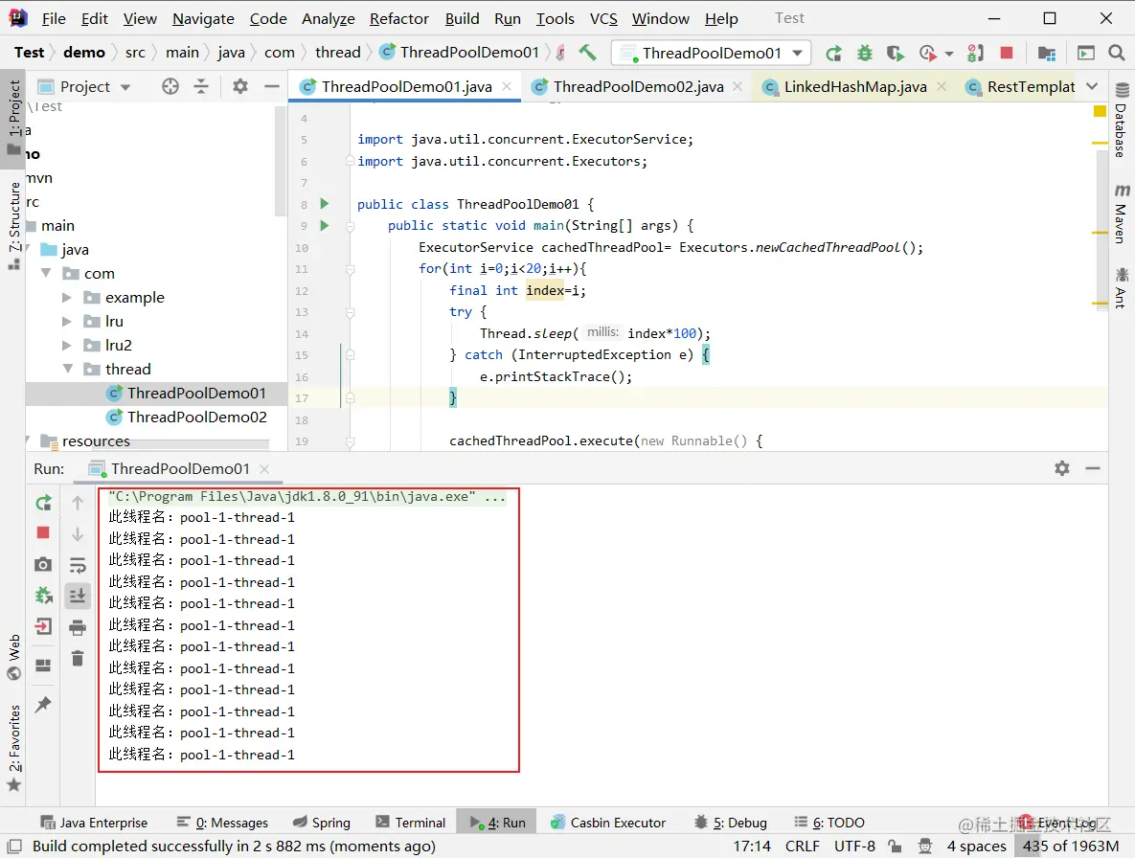The image size is (1135, 858).
Task: Open the Maven tool window
Action: tap(1122, 214)
